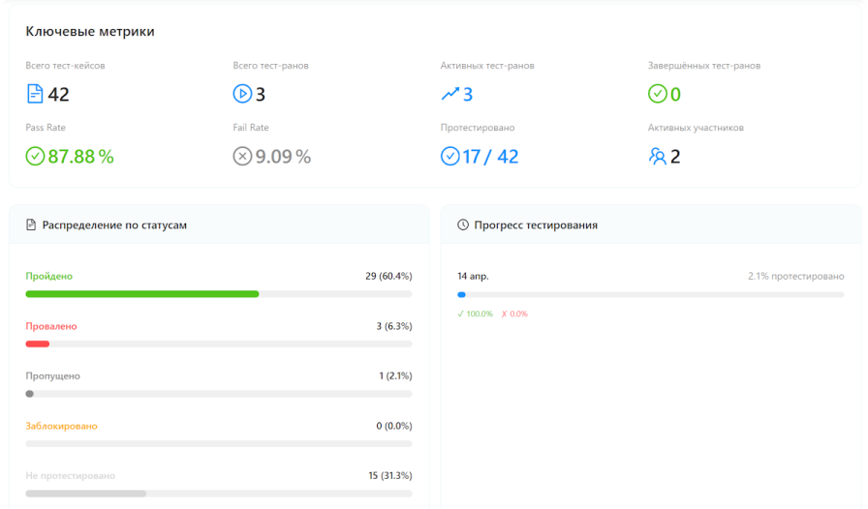Image resolution: width=868 pixels, height=509 pixels.
Task: Click the green check circle beside Pass Rate
Action: click(35, 156)
